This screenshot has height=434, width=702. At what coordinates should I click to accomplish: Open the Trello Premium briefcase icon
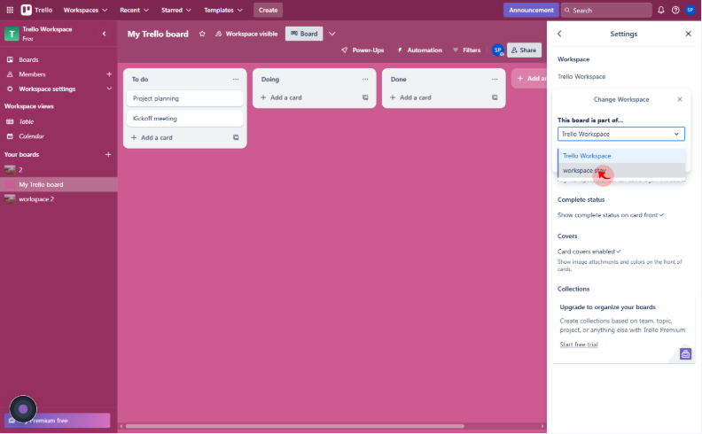click(685, 354)
